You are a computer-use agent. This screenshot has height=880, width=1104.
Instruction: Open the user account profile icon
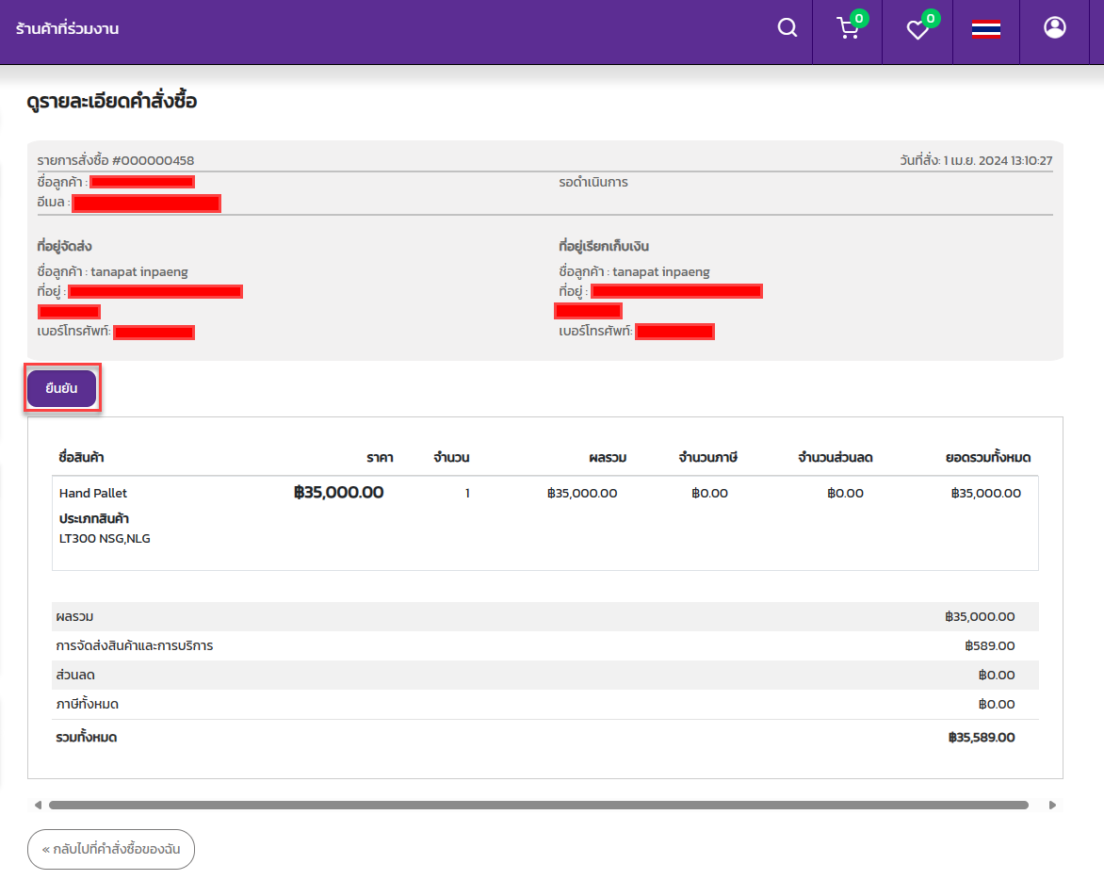(x=1054, y=28)
